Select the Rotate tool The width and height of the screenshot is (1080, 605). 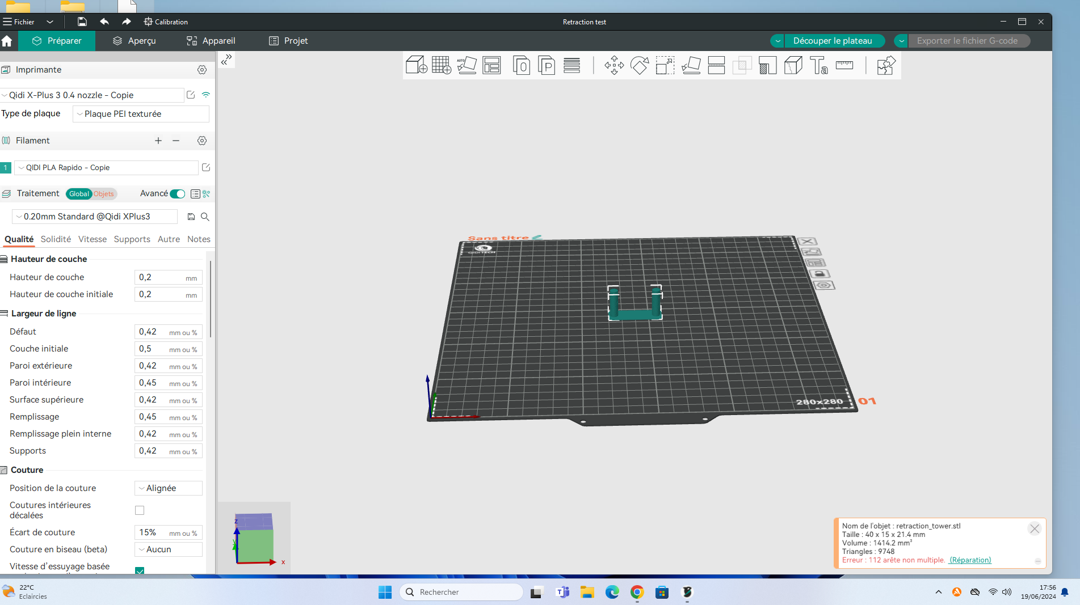(640, 65)
